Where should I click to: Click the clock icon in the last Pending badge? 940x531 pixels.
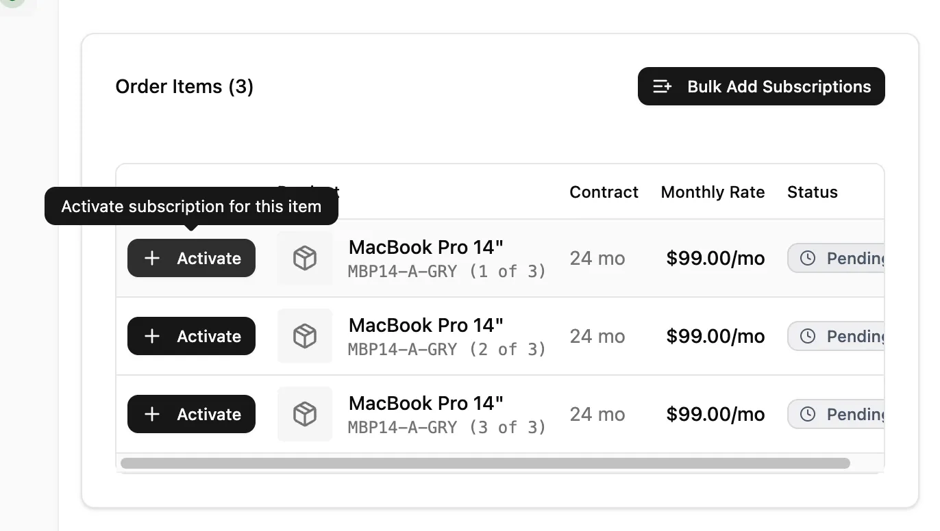coord(808,414)
